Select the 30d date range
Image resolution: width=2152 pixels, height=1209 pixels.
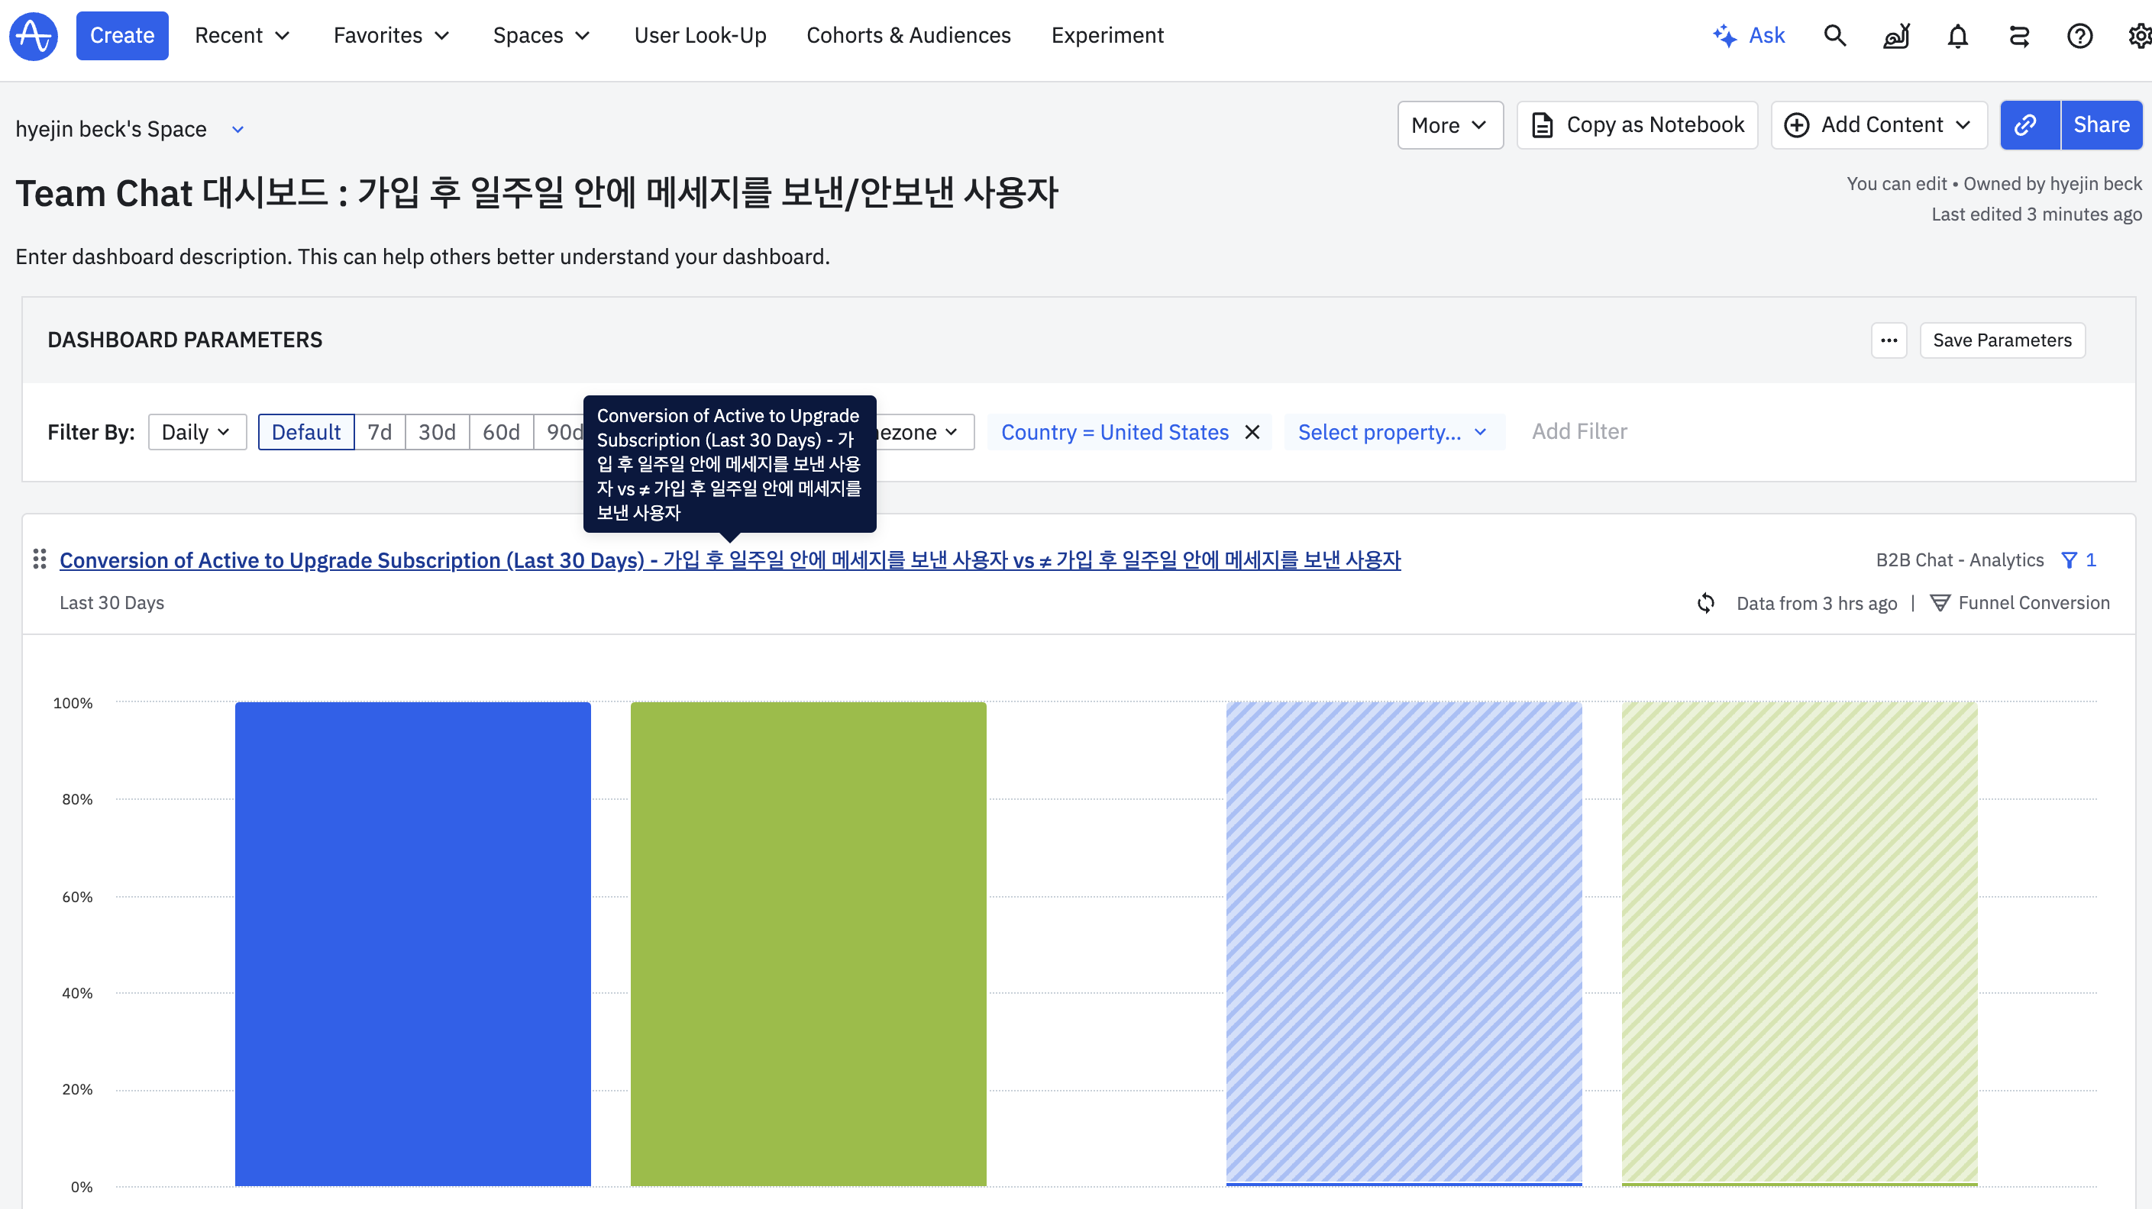click(x=436, y=433)
